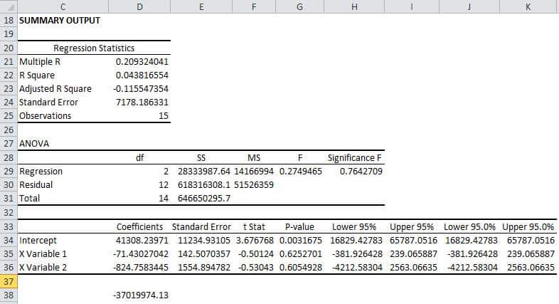Screen dimensions: 559x304
Task: Select row 27 header
Action: [9, 143]
